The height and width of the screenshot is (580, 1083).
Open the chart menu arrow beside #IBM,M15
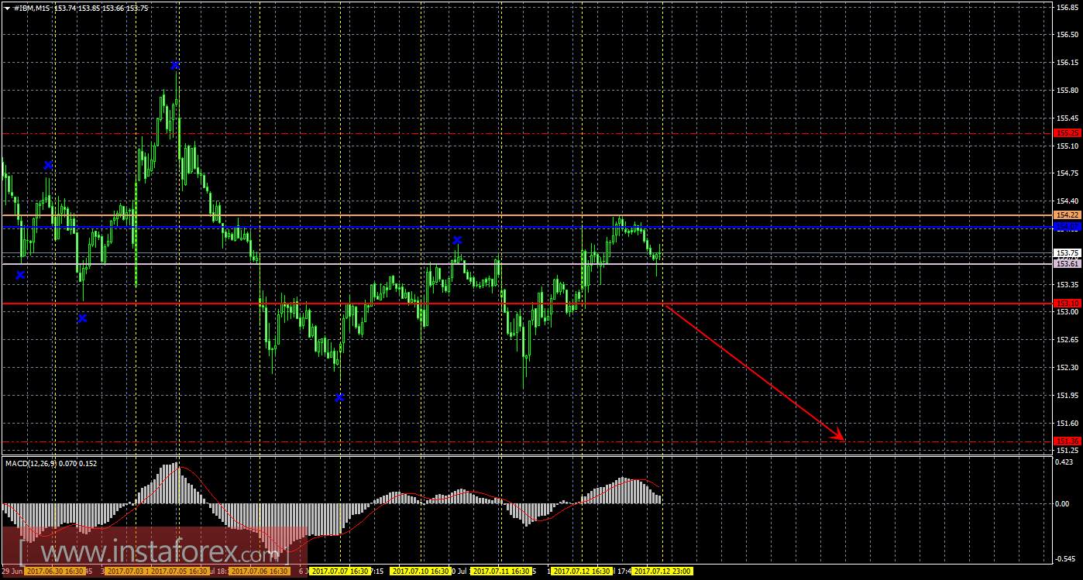click(x=7, y=8)
